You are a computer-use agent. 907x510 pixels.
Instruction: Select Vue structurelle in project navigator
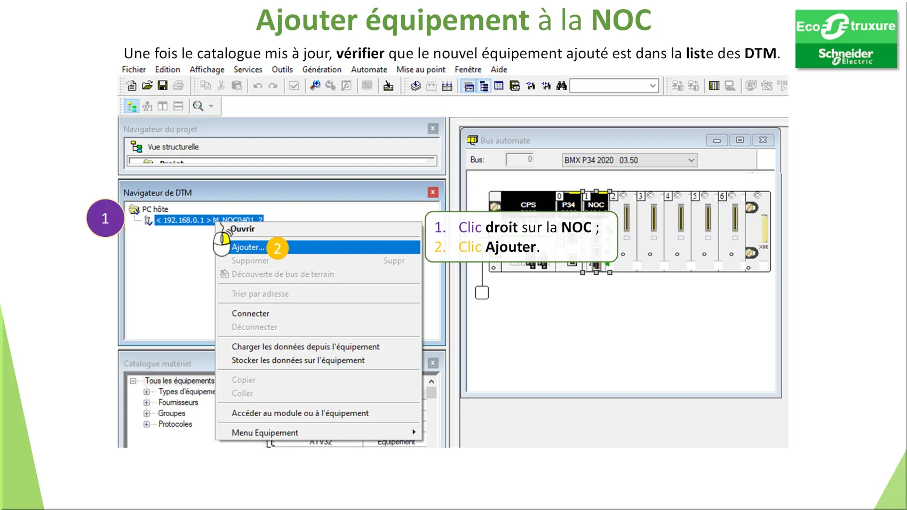(x=173, y=147)
